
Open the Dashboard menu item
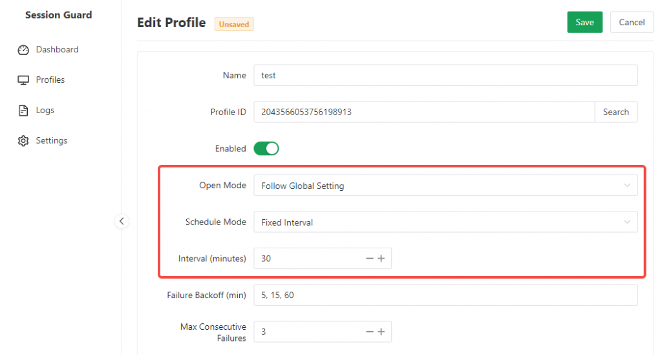pyautogui.click(x=57, y=50)
